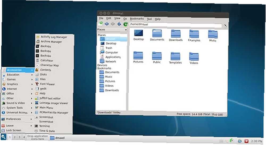Open the Desktop icon in folder view
Screen dimensions: 266x145
[139, 35]
